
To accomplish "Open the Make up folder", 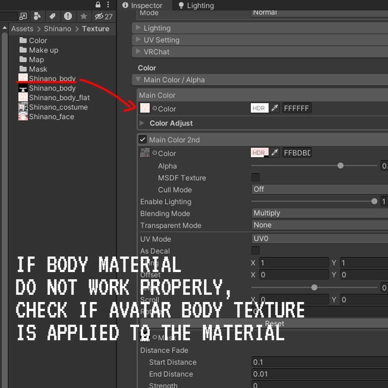I will tap(39, 50).
